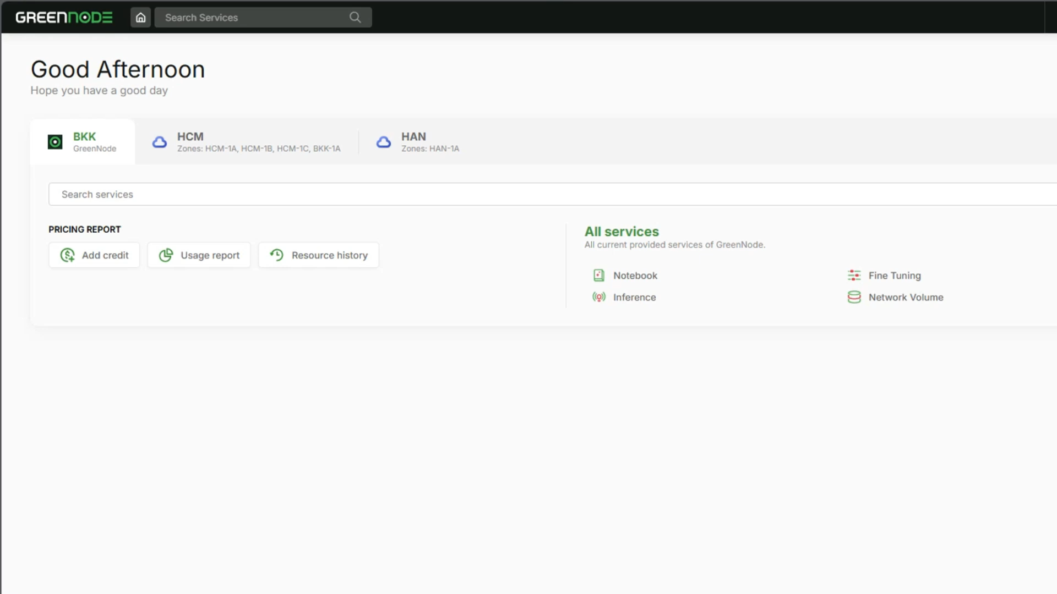Focus the top Search Services field
The width and height of the screenshot is (1057, 594).
coord(263,18)
